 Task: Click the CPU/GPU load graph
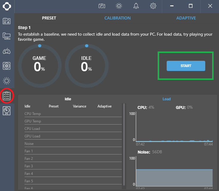point(174,127)
